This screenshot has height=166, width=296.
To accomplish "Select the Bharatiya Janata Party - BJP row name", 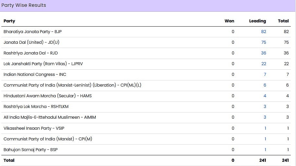I will [x=32, y=32].
